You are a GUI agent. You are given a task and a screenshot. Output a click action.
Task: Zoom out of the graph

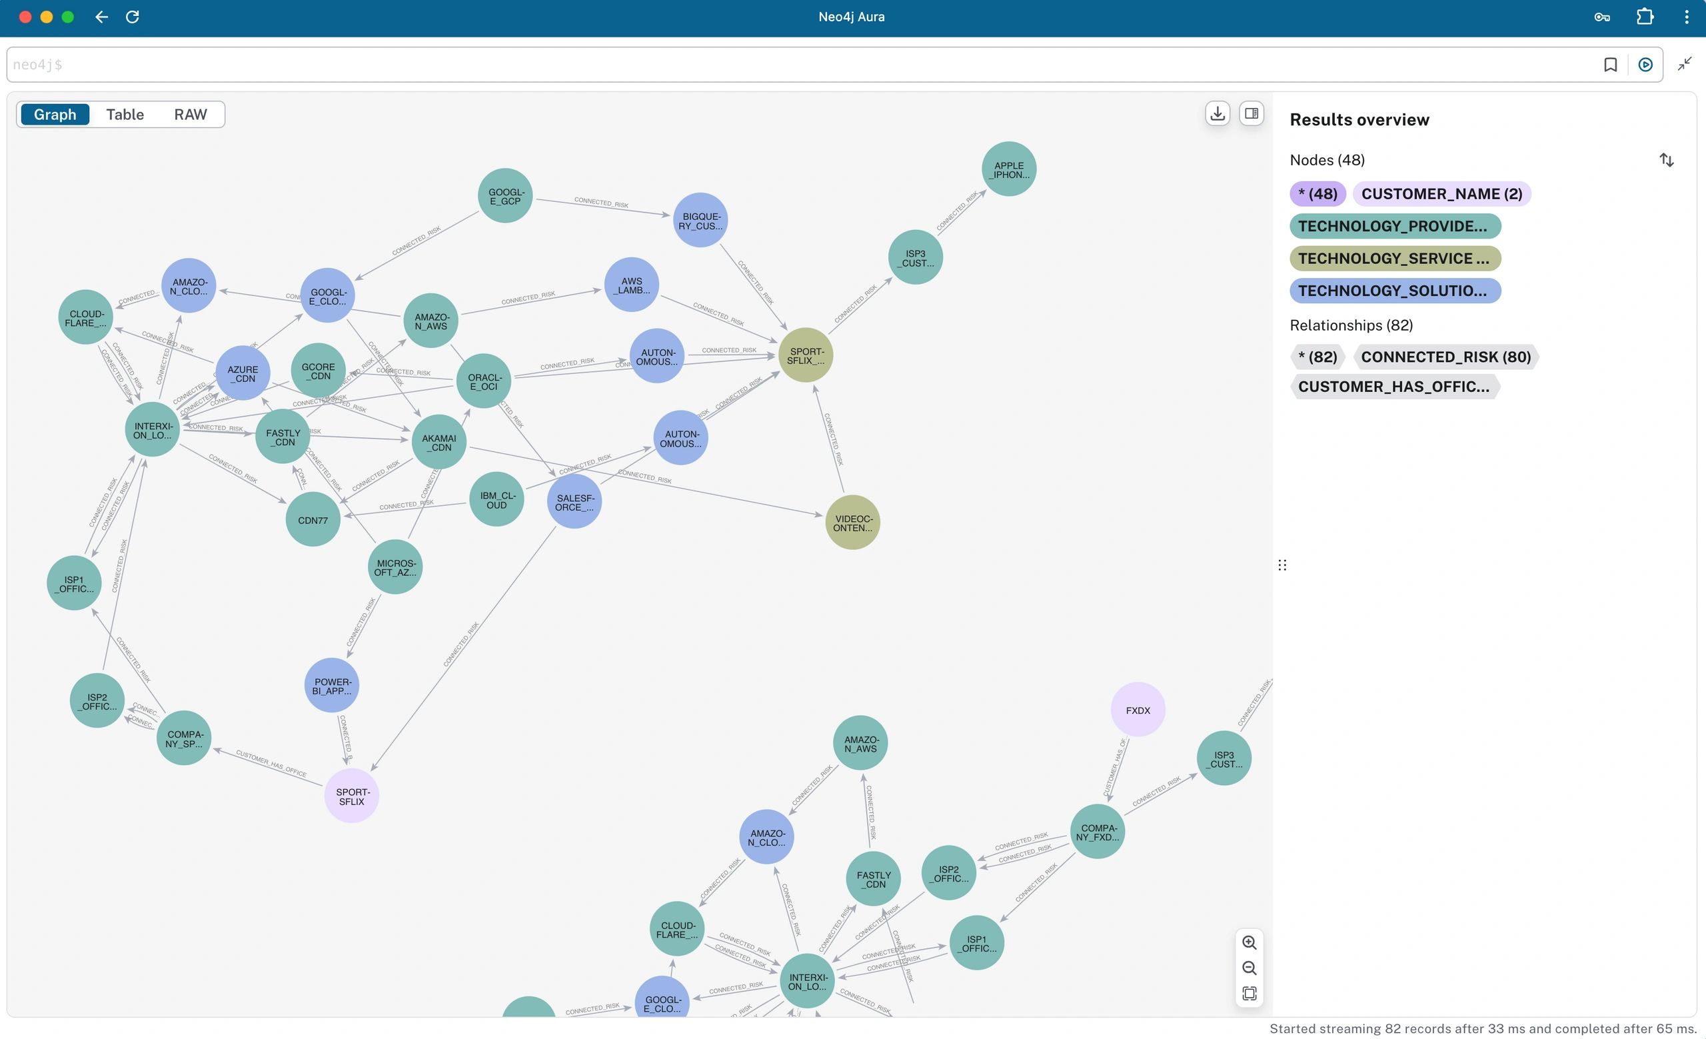tap(1249, 968)
